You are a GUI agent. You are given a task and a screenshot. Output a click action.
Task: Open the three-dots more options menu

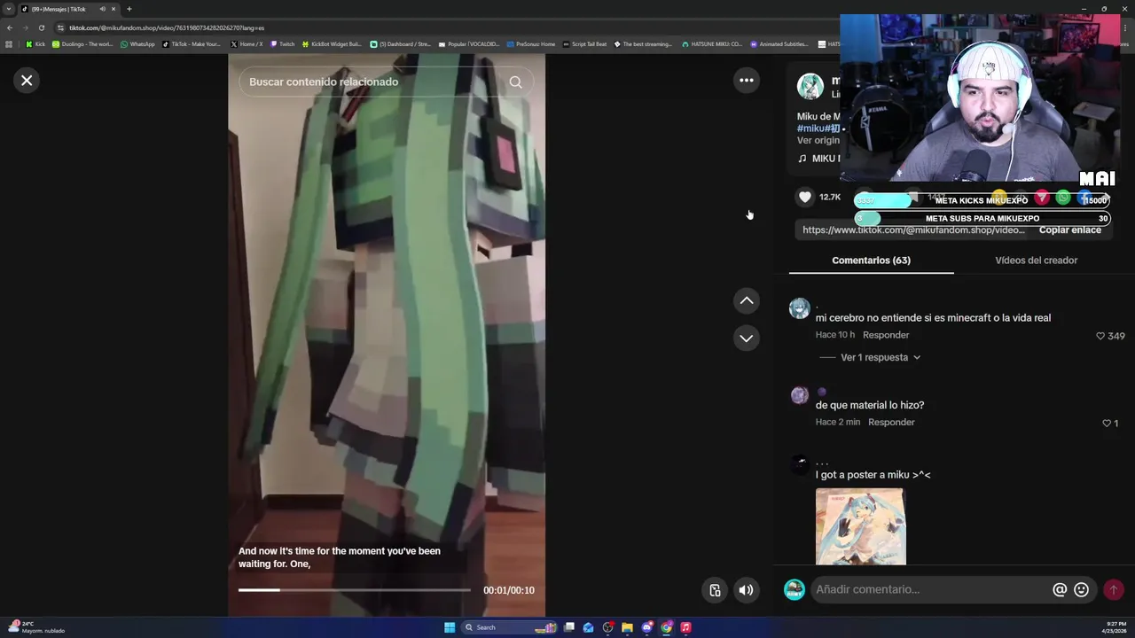coord(747,81)
